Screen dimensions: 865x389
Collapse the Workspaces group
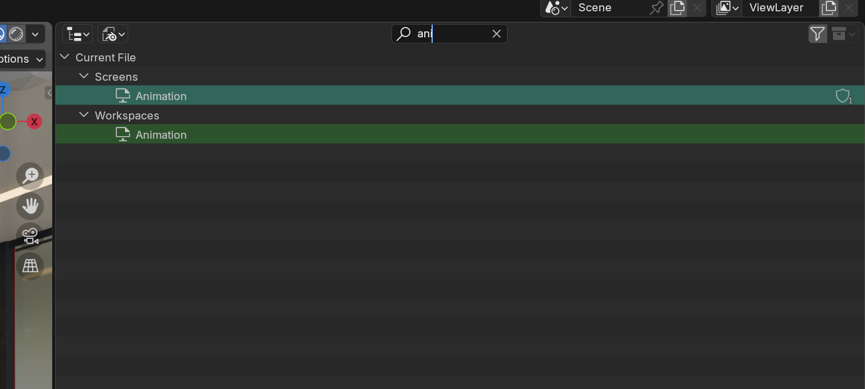83,115
